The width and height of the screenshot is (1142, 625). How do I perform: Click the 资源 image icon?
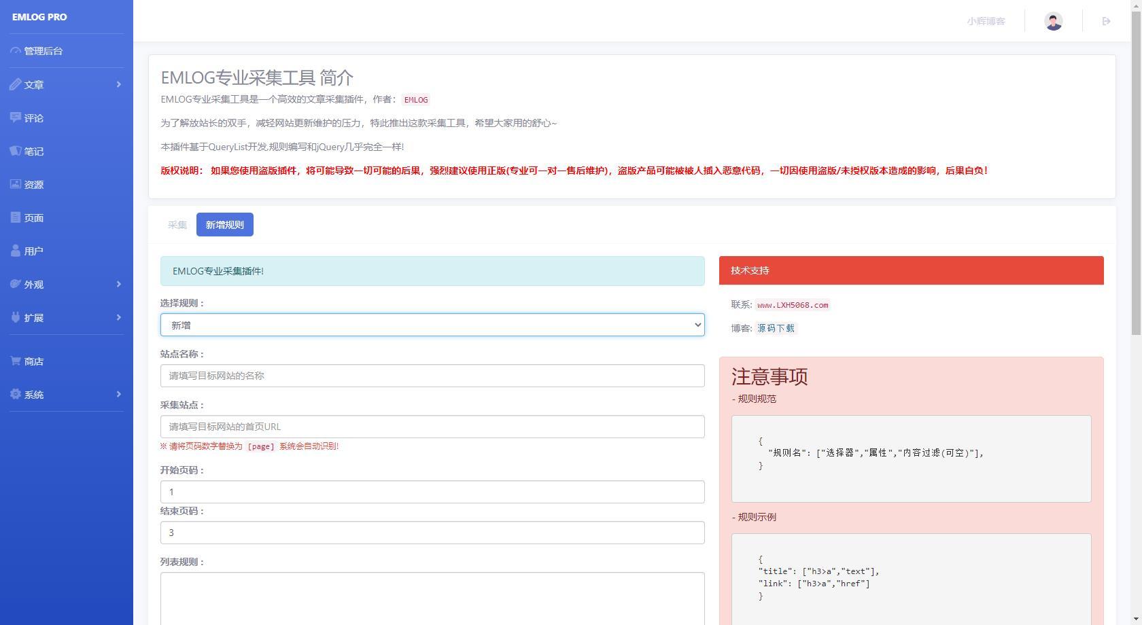click(x=16, y=184)
